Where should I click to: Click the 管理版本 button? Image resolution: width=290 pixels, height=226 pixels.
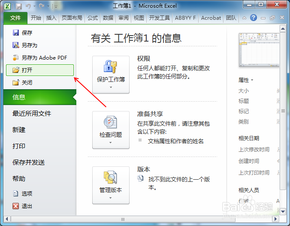pyautogui.click(x=111, y=185)
